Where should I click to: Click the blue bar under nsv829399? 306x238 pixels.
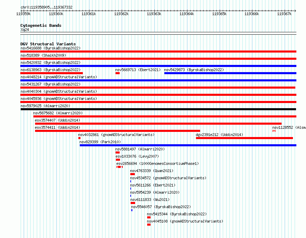188,145
